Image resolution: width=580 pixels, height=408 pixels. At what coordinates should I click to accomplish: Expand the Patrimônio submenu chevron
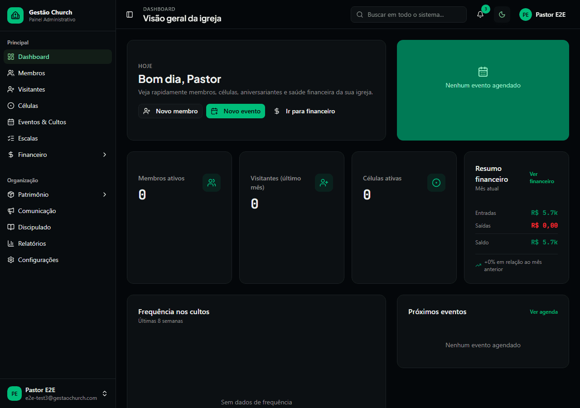point(105,194)
